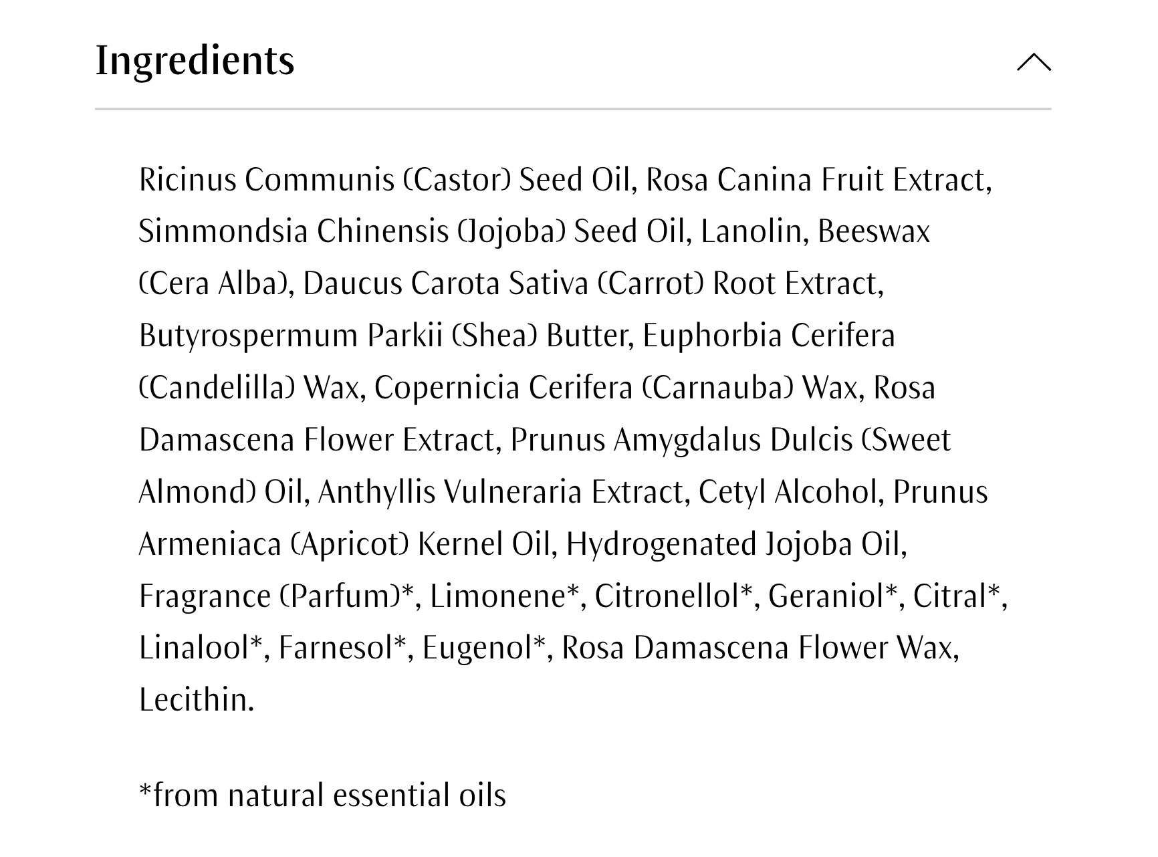
Task: Click the "*from natural essential oils" footnote
Action: coord(322,795)
